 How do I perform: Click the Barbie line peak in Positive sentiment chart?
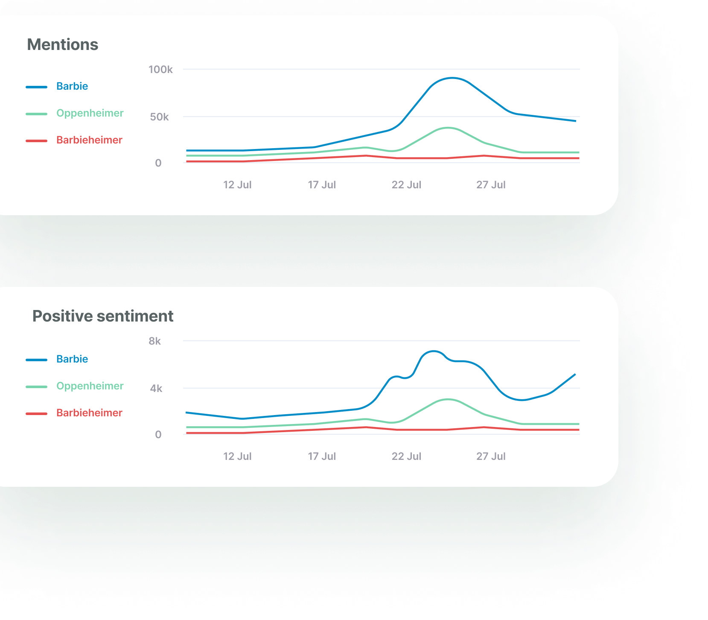(x=433, y=351)
